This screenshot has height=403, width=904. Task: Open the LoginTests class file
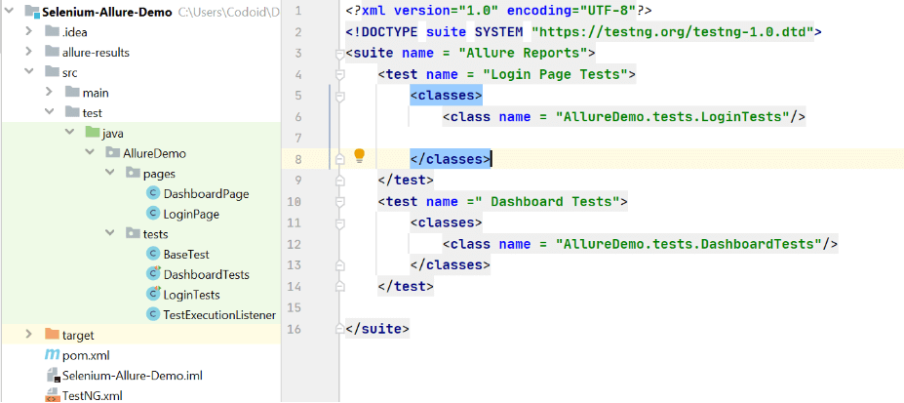click(x=191, y=295)
